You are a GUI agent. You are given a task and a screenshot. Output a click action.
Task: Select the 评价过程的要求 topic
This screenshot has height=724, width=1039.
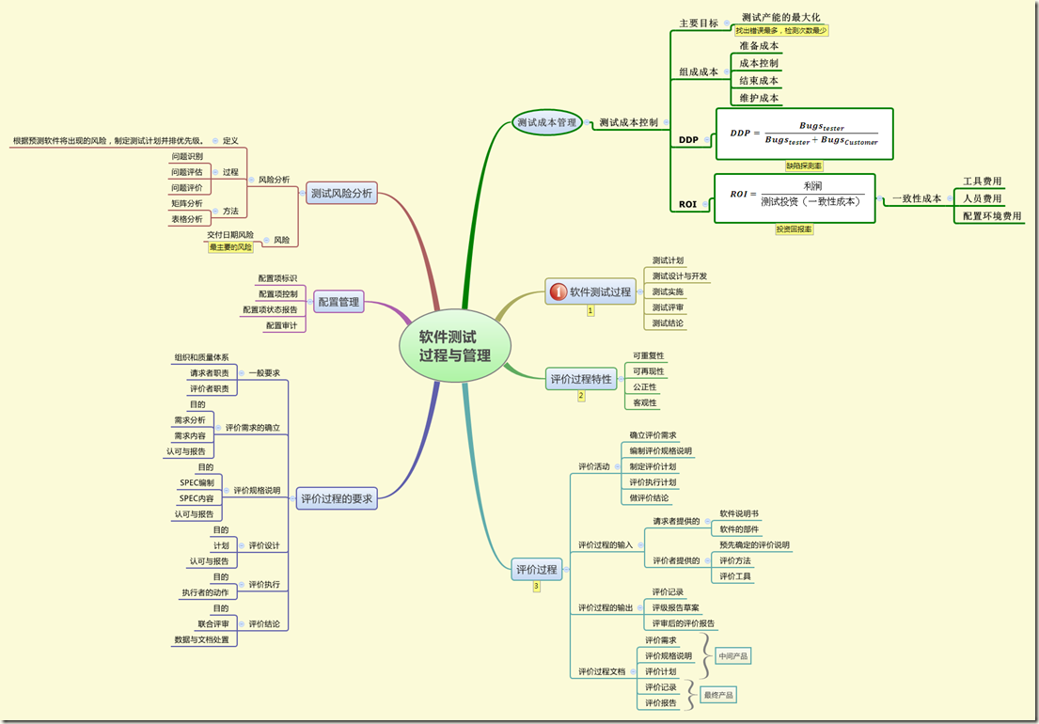click(x=337, y=498)
